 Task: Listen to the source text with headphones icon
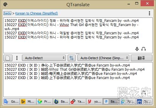[144, 49]
